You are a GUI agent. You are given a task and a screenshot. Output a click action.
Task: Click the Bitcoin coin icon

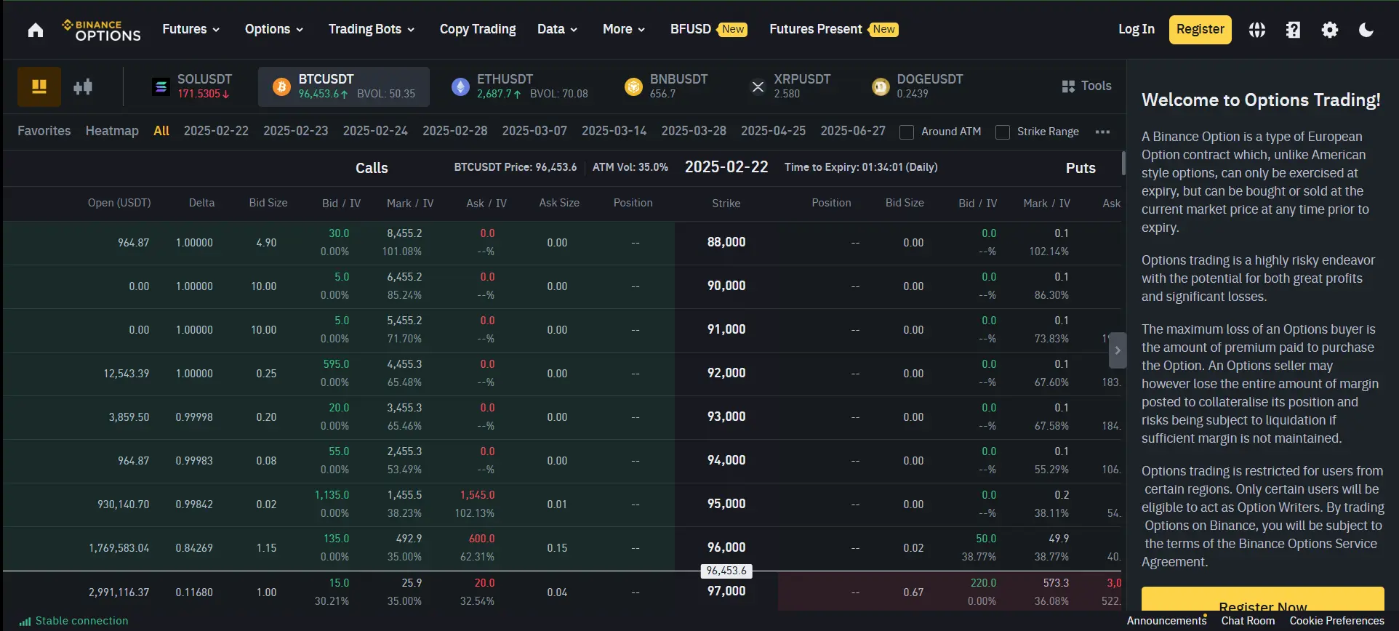(281, 87)
